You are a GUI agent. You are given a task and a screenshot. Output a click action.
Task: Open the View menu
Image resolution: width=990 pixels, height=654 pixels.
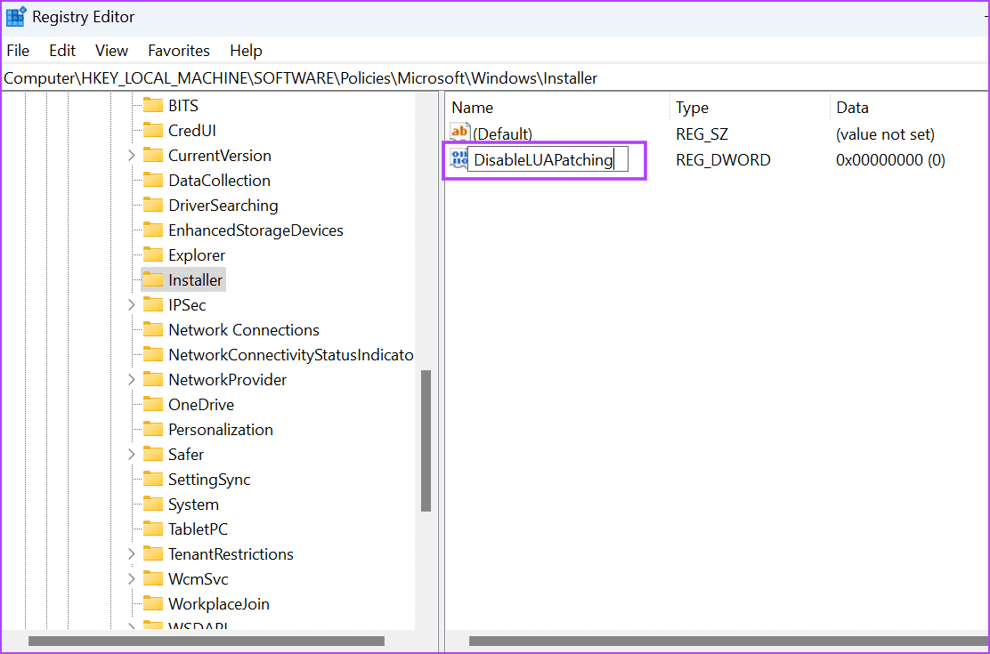click(x=111, y=51)
